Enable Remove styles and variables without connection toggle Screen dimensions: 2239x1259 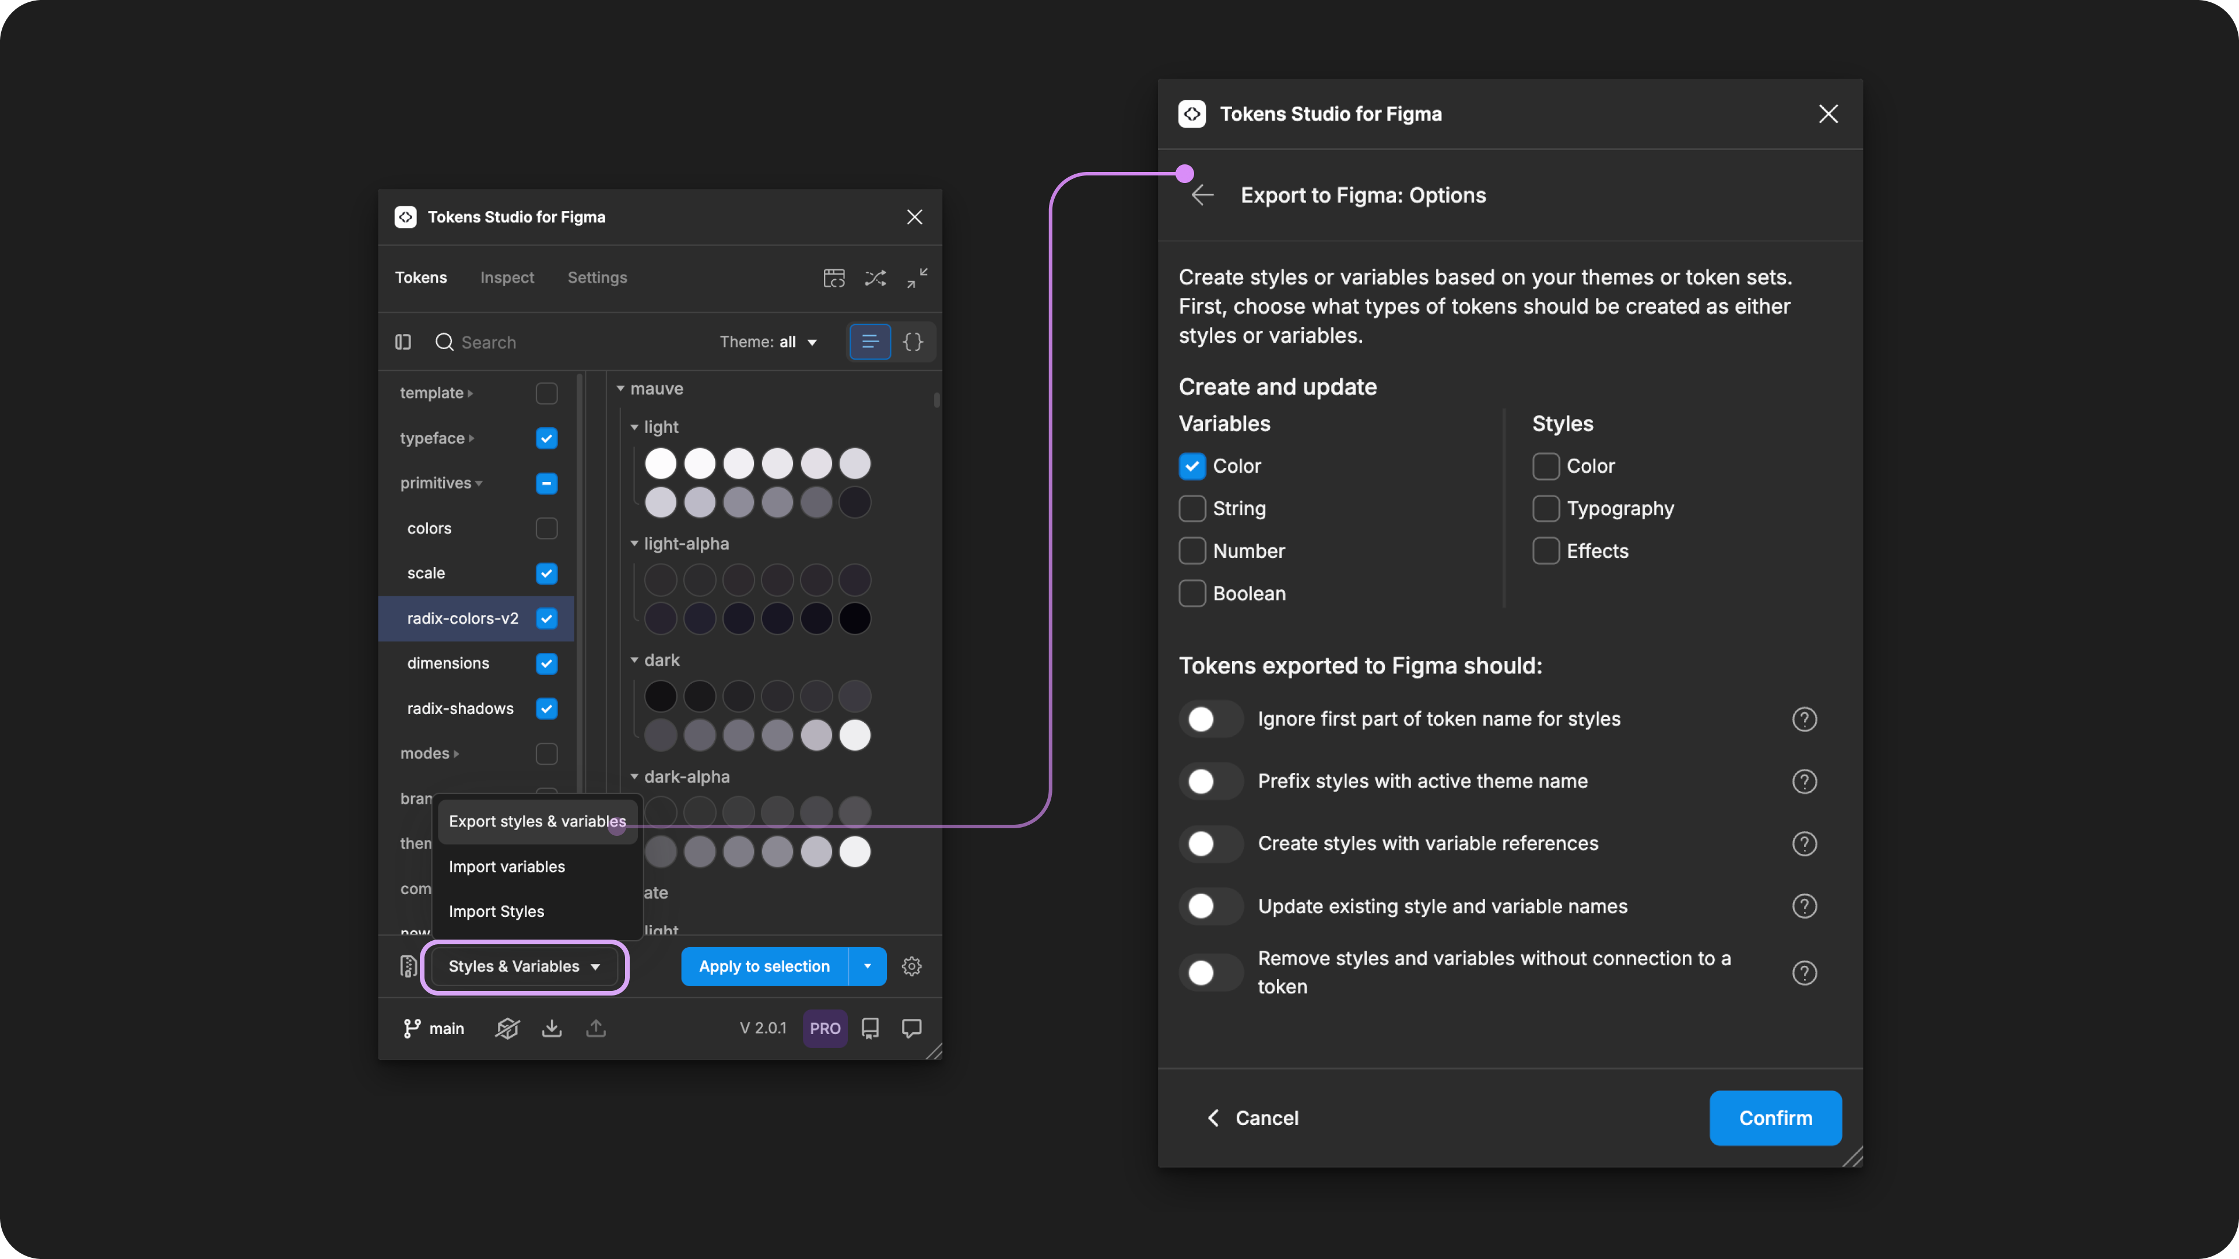[x=1211, y=973]
